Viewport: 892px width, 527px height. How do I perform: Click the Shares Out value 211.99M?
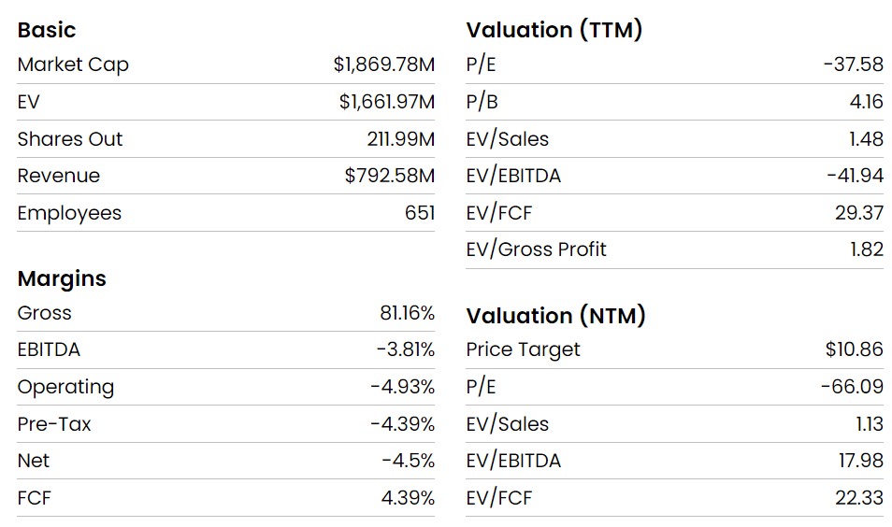tap(400, 139)
